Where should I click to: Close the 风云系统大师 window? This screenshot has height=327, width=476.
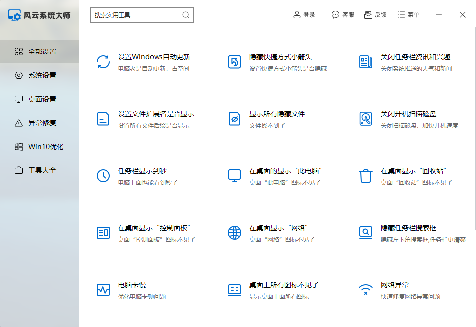point(462,15)
